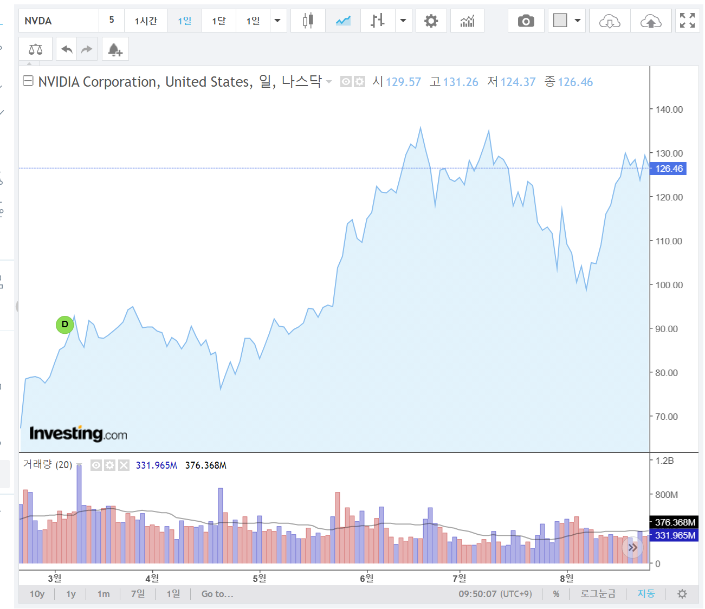The width and height of the screenshot is (705, 609).
Task: Remove the 거래량 indicator with X
Action: pos(124,465)
